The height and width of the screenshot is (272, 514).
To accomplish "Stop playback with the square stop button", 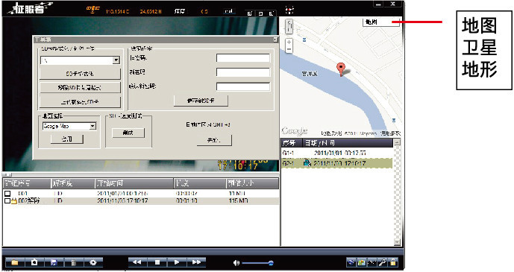I will coord(157,262).
